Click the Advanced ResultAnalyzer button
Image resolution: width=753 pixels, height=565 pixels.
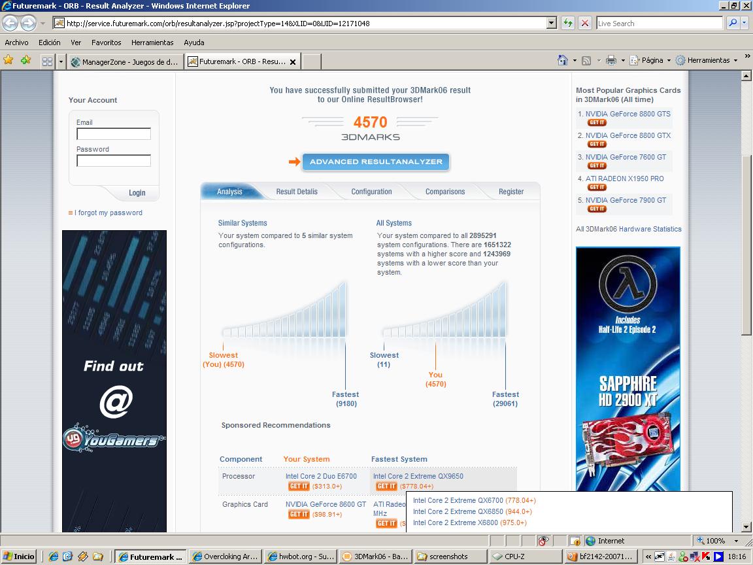pyautogui.click(x=376, y=162)
